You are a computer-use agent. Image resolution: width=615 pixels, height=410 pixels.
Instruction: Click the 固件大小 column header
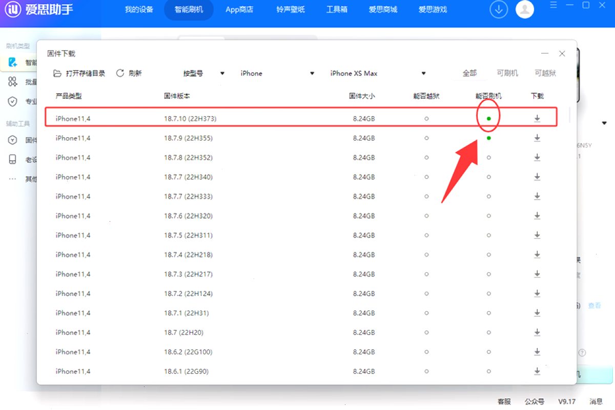pyautogui.click(x=362, y=96)
